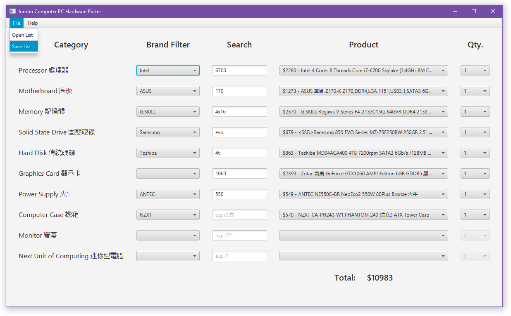The height and width of the screenshot is (316, 511).
Task: Open Processor quantity dropdown
Action: click(475, 71)
